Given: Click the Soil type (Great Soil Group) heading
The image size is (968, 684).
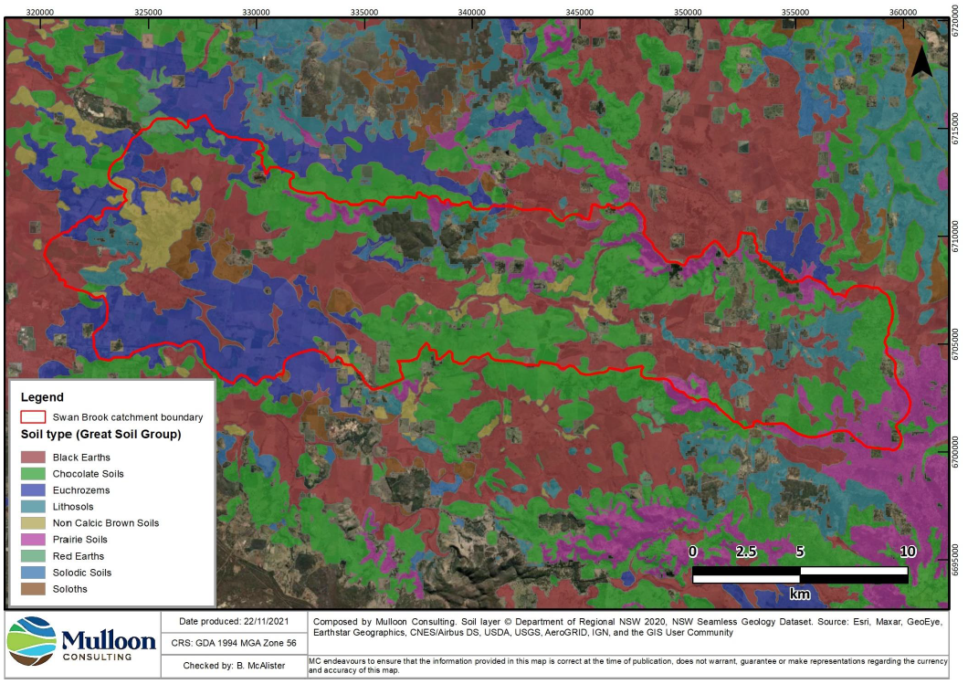Looking at the screenshot, I should pos(101,435).
